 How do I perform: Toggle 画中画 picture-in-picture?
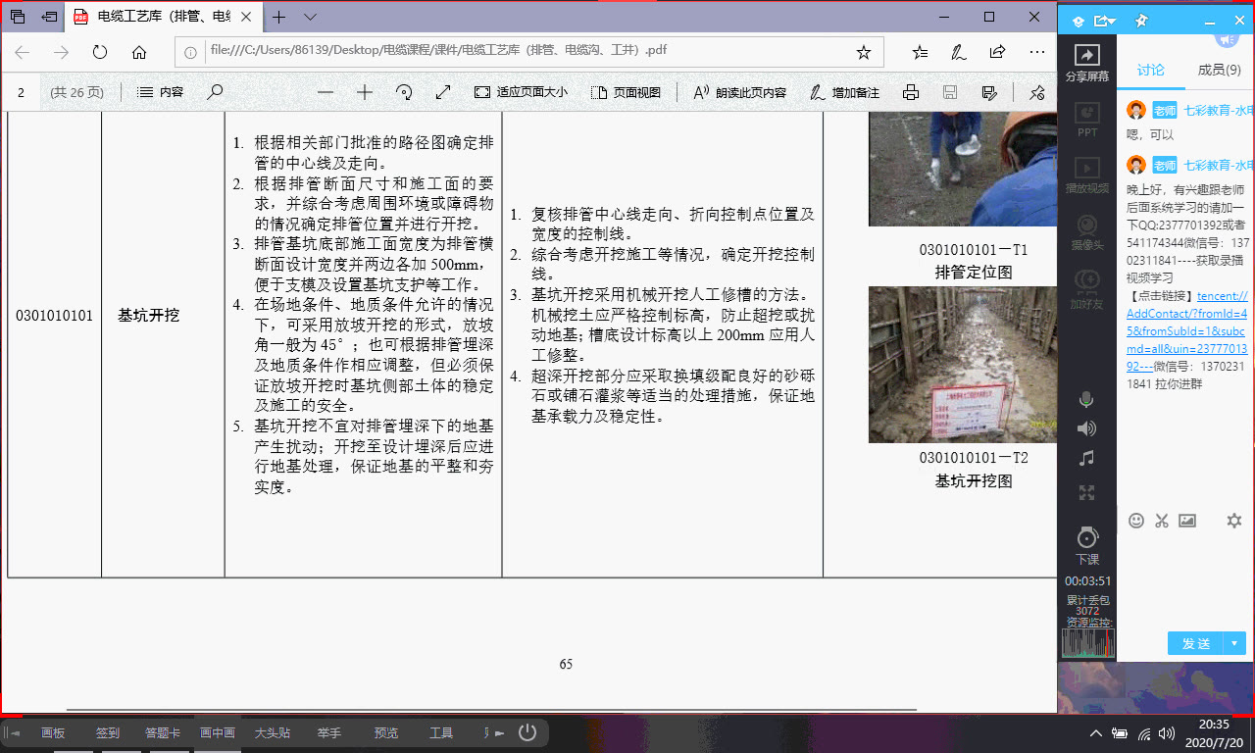click(218, 733)
